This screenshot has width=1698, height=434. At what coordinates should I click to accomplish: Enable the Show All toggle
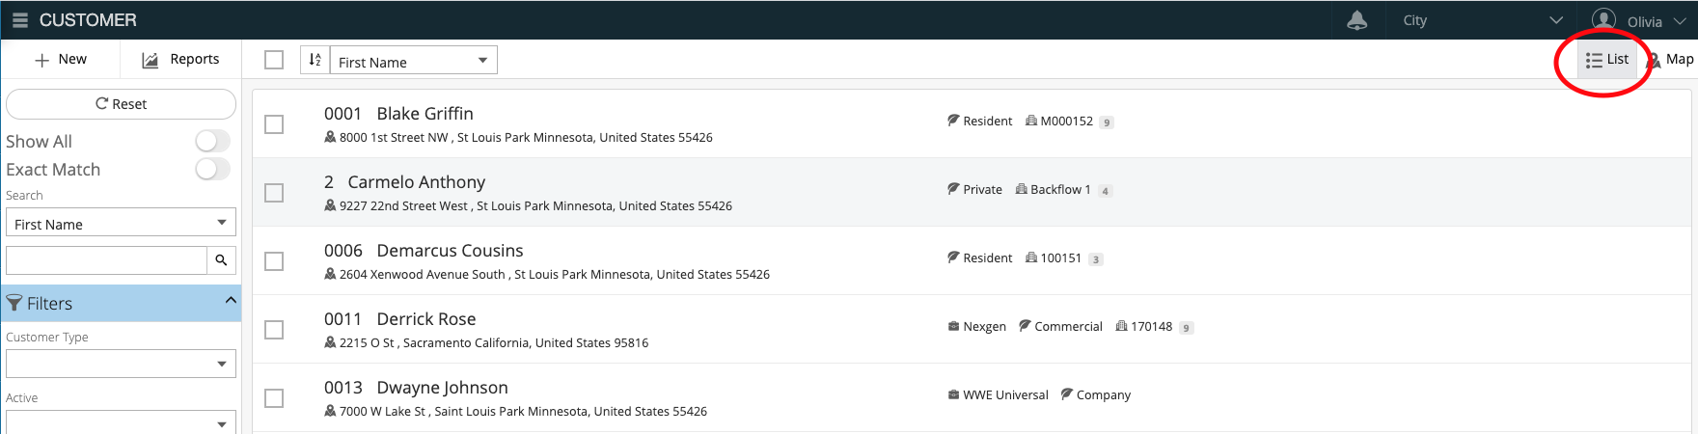pos(212,142)
